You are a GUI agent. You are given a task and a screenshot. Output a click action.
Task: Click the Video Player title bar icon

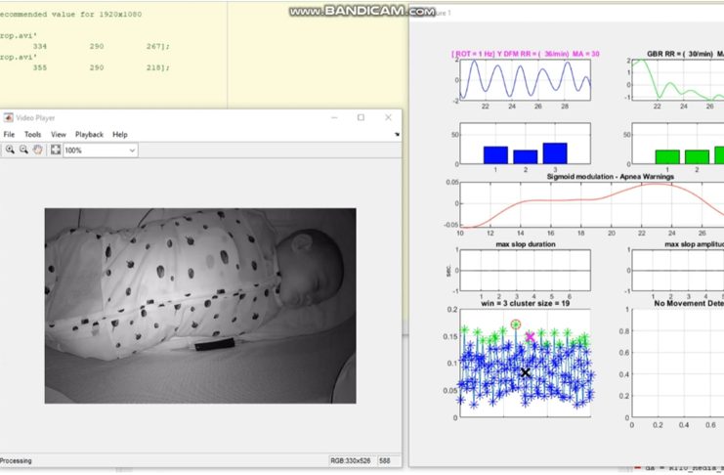[x=8, y=117]
